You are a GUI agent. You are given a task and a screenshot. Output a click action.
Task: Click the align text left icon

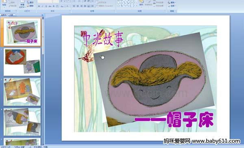[74, 6]
